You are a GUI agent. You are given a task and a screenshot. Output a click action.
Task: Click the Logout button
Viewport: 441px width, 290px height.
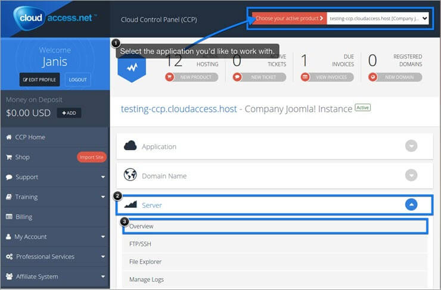[x=76, y=80]
